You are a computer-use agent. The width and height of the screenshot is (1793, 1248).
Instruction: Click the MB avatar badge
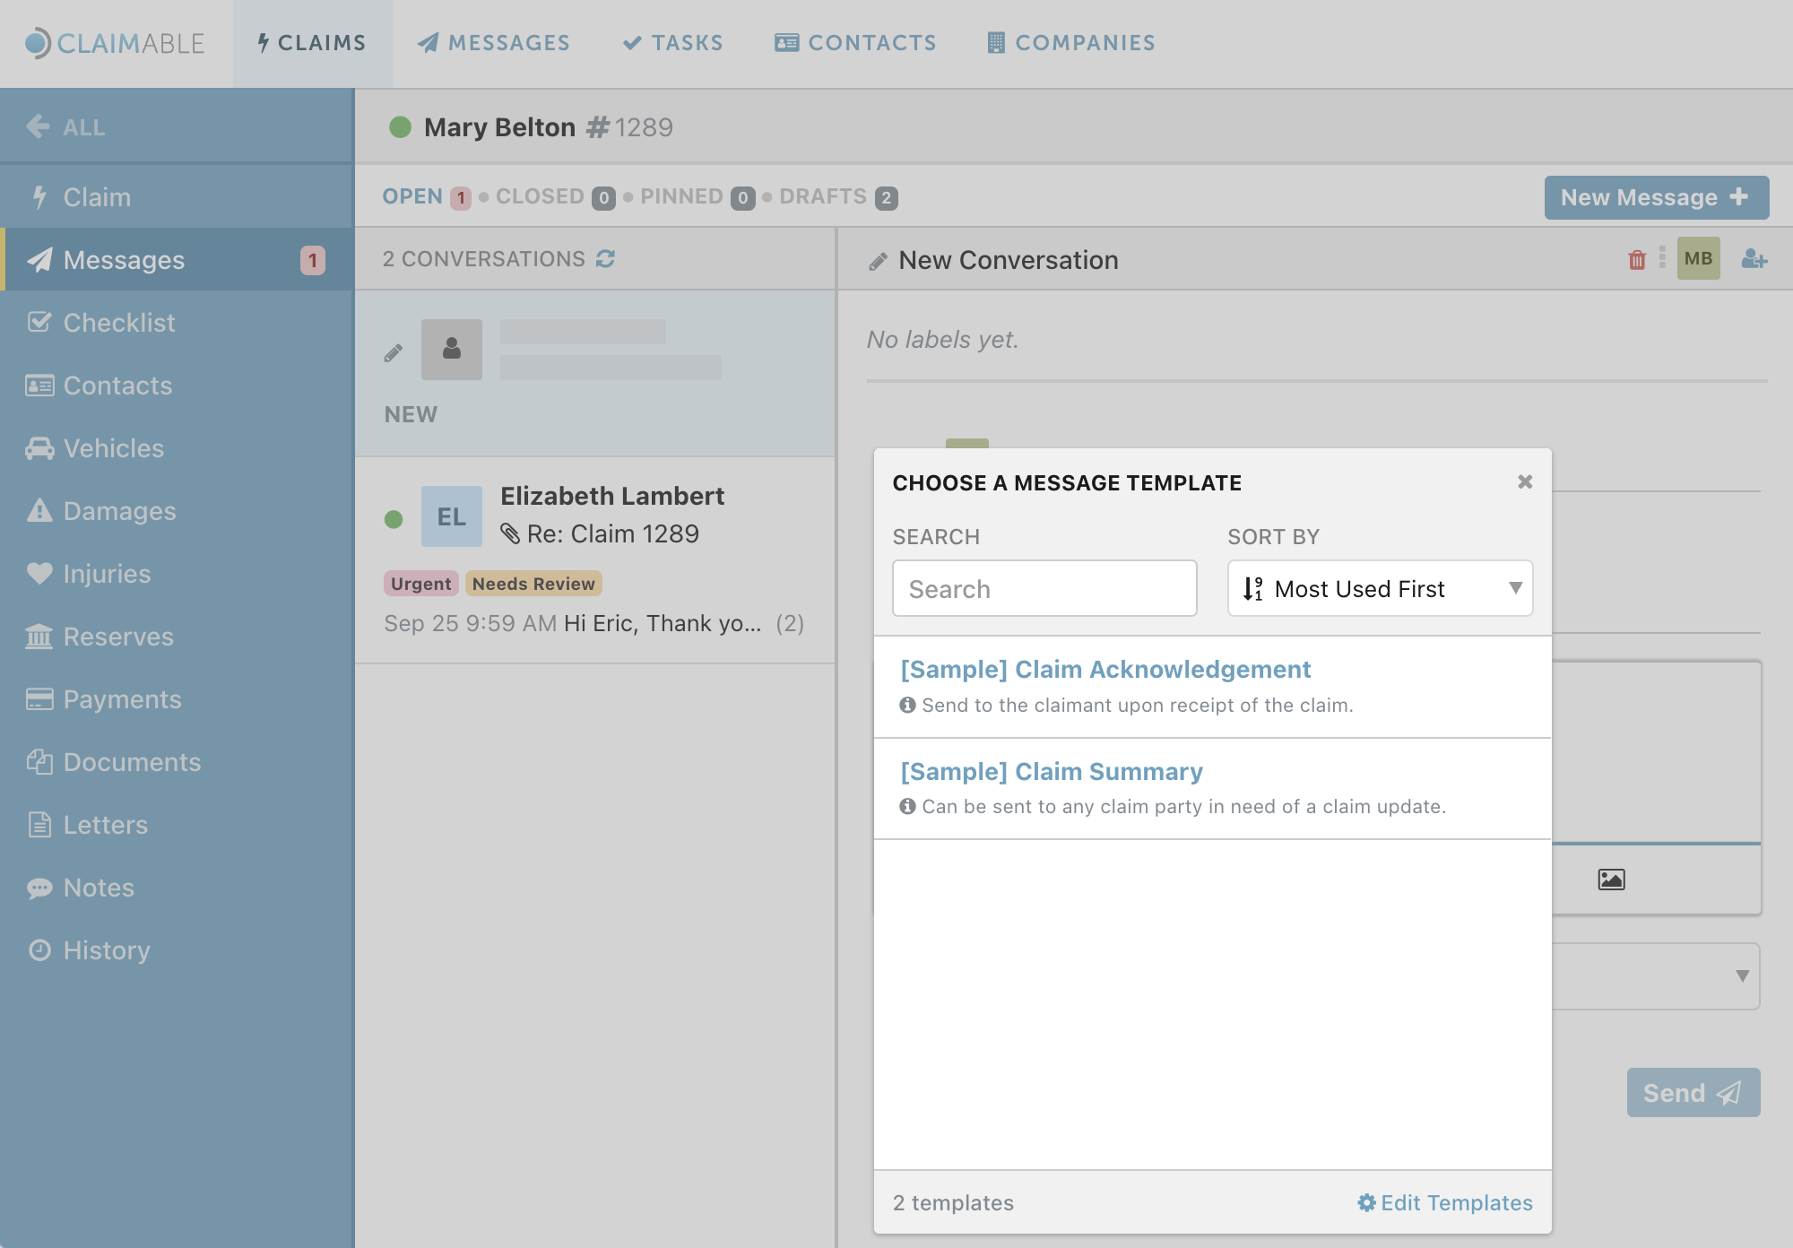coord(1698,259)
